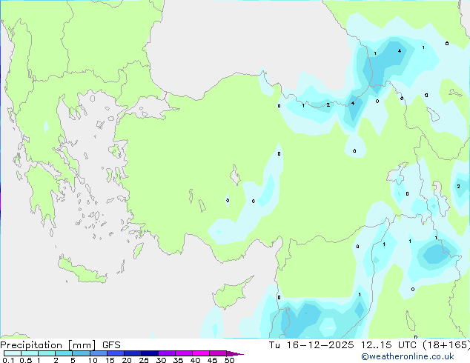Click the 40–45 mm magenta legend swatch
The height and width of the screenshot is (363, 470).
[201, 353]
